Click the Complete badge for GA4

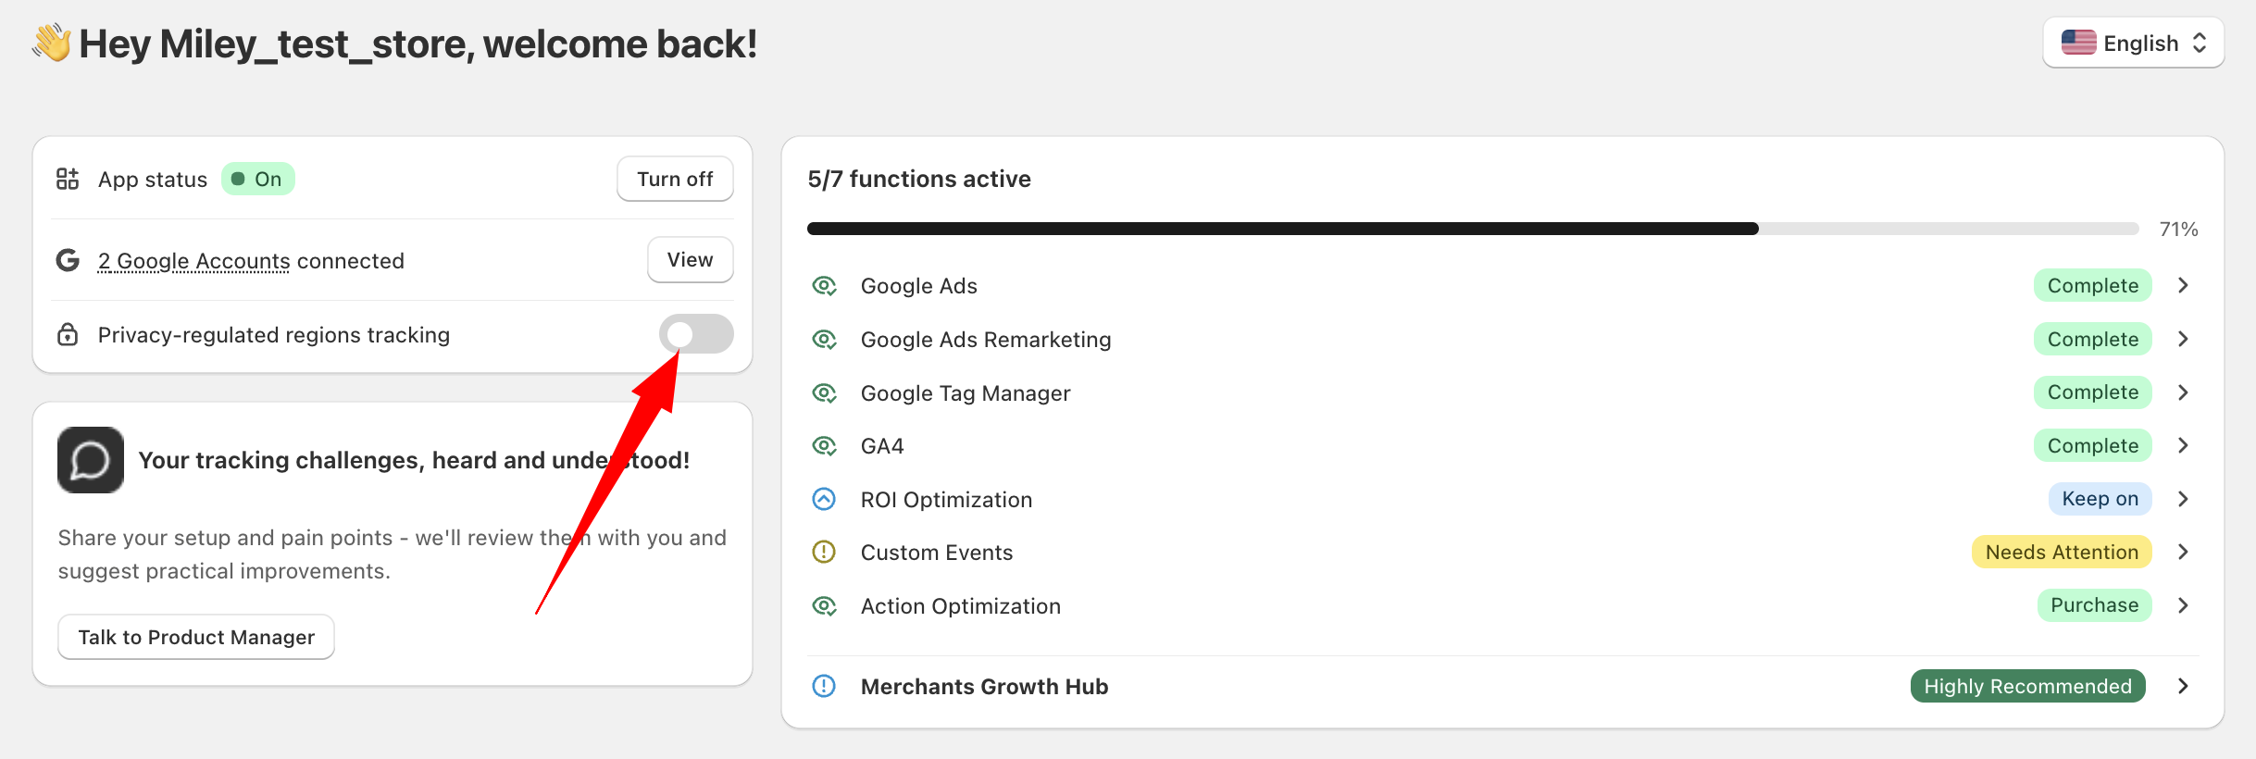2093,445
